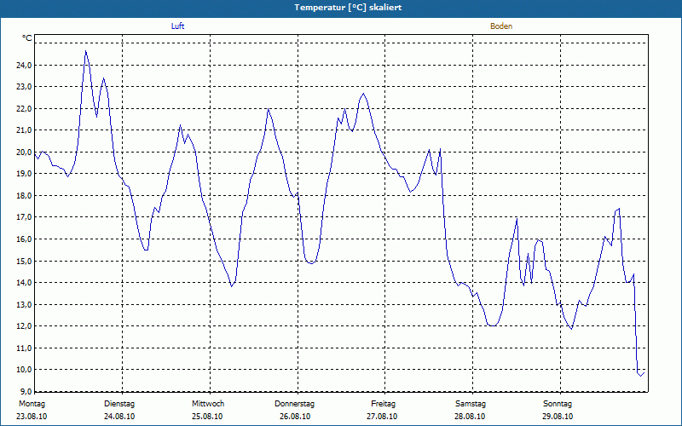The image size is (682, 426).
Task: Click the Boden legend label
Action: 501,26
